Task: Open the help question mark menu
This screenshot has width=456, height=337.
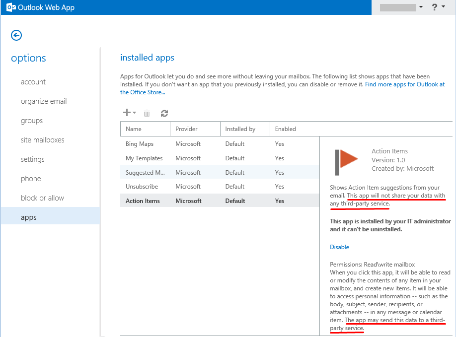Action: click(435, 7)
